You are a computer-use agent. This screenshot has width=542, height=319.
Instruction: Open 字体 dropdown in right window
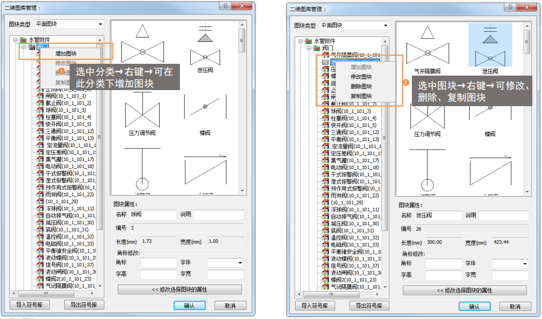[x=525, y=264]
